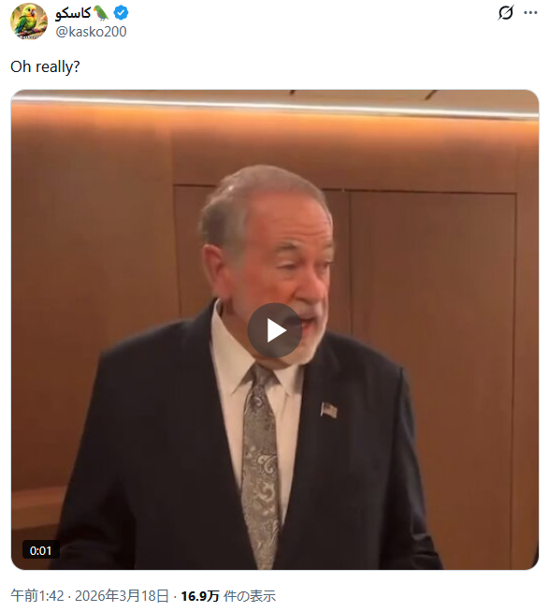549x612 pixels.
Task: Open the parrot profile avatar
Action: pyautogui.click(x=28, y=22)
